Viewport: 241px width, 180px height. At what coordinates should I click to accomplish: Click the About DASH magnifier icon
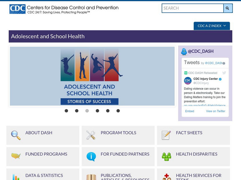coord(16,135)
